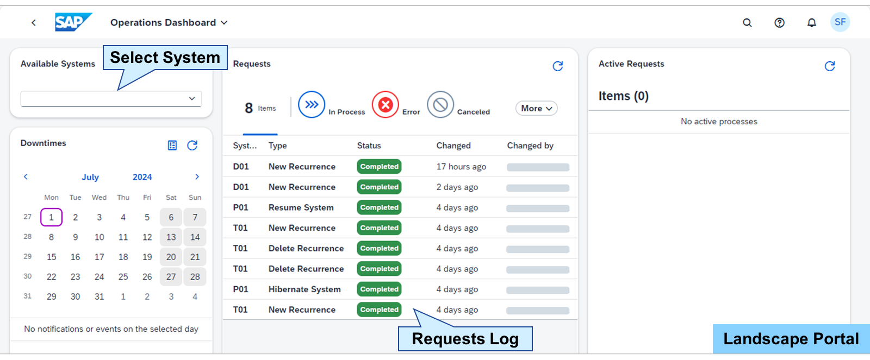Viewport: 870px width, 360px height.
Task: Open the July month picker
Action: pyautogui.click(x=90, y=177)
